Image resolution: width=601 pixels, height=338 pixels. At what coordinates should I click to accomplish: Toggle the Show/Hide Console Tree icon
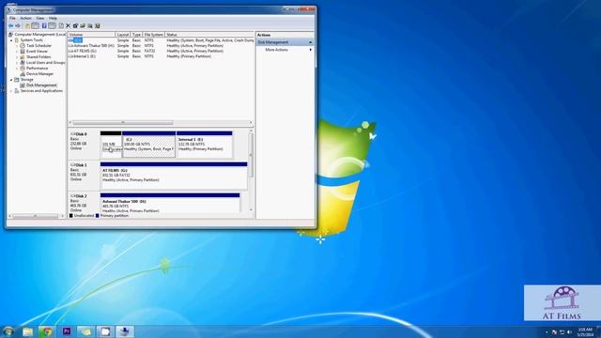click(36, 25)
